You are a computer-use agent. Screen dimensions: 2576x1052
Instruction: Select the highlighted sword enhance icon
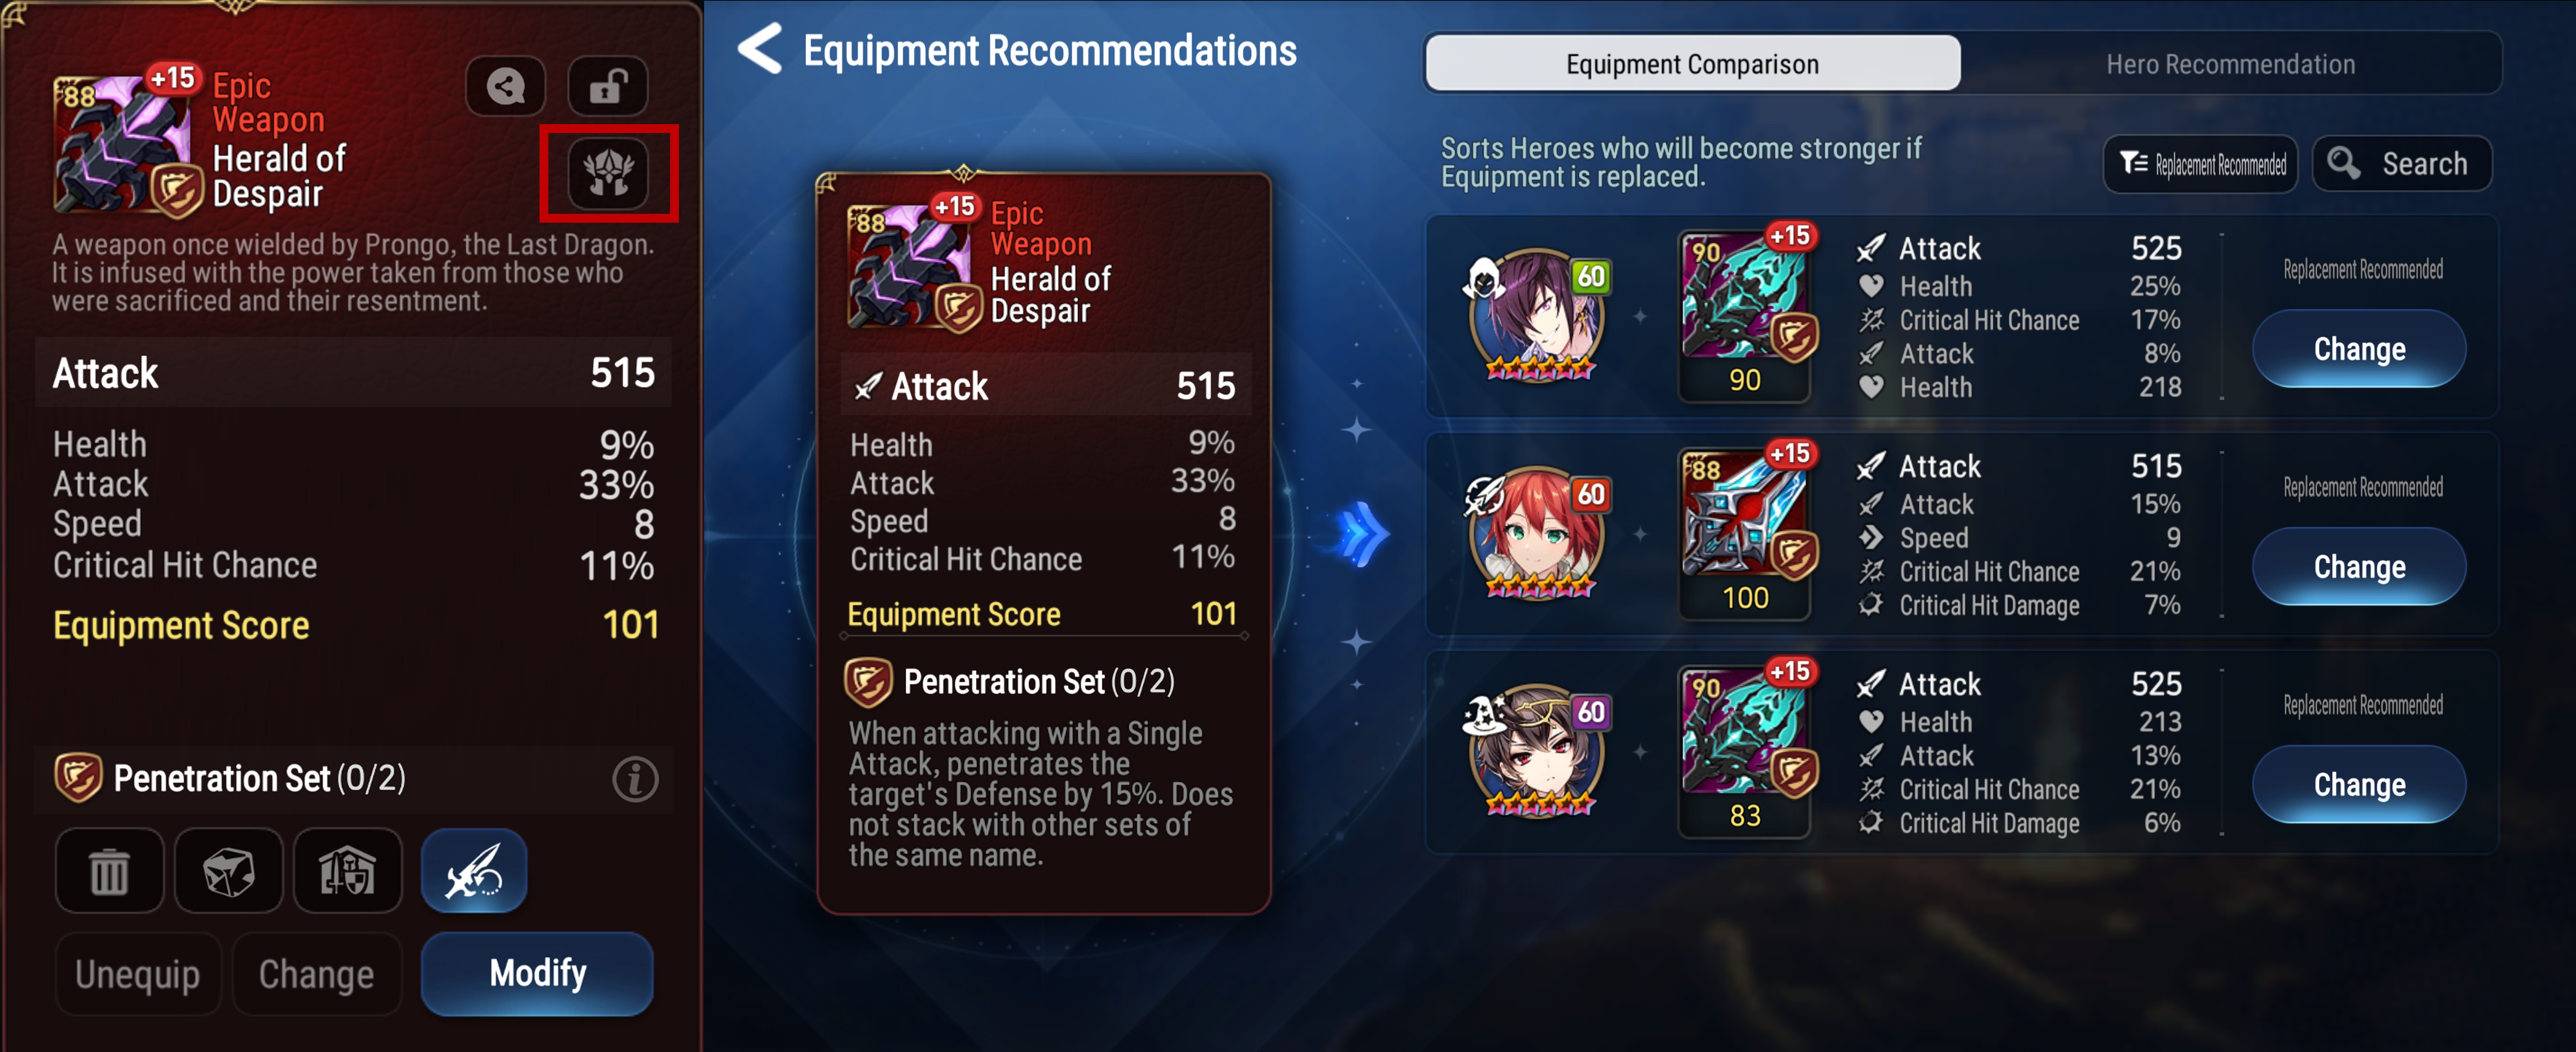pyautogui.click(x=474, y=871)
